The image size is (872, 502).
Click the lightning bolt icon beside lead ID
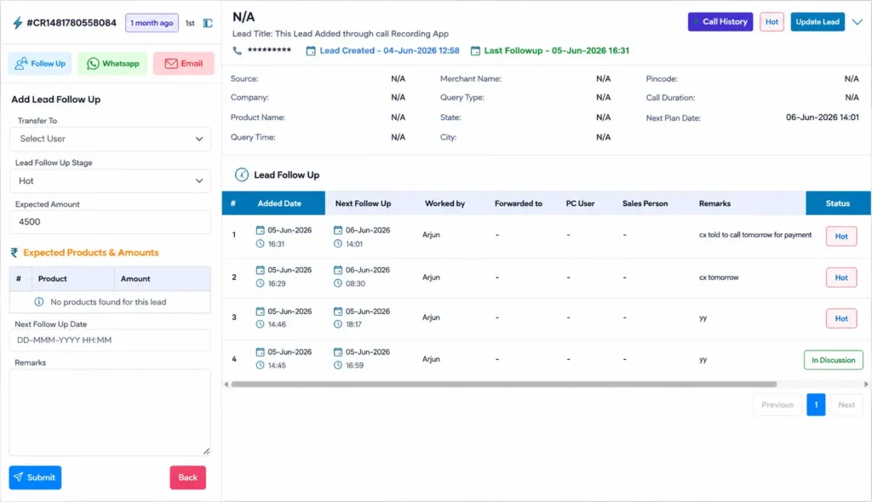18,23
